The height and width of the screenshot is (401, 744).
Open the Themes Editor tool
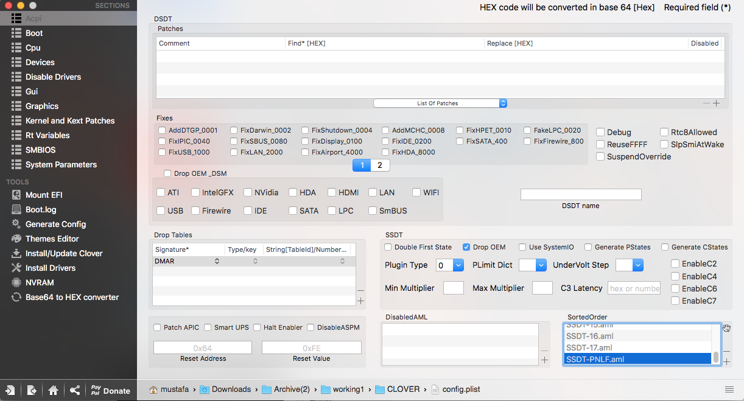click(x=52, y=239)
